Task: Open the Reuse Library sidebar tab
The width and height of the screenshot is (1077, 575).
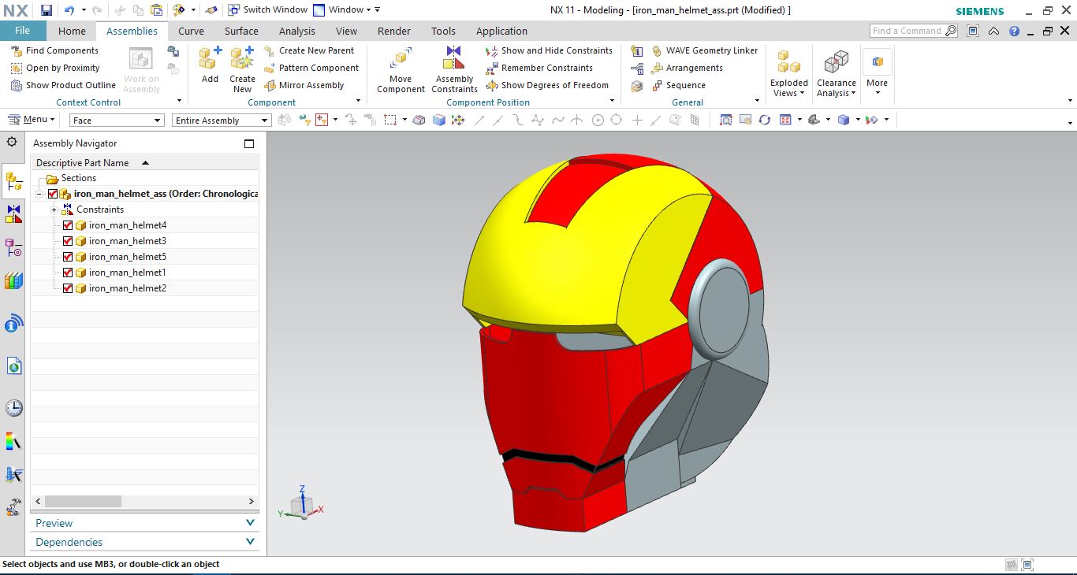Action: point(13,281)
